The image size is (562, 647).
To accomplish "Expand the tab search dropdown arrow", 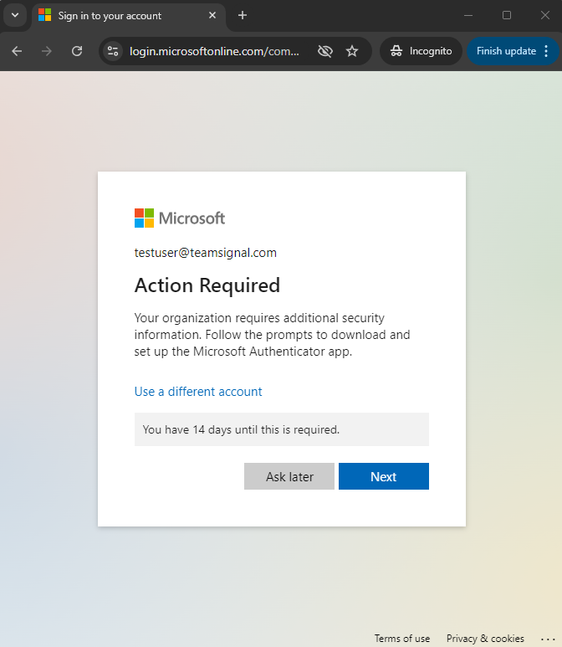I will [x=15, y=16].
